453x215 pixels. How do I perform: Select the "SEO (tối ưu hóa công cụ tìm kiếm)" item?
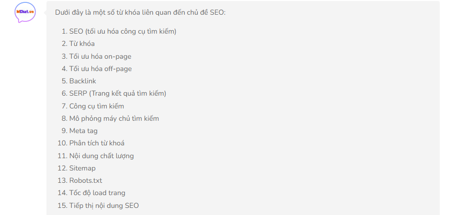123,31
